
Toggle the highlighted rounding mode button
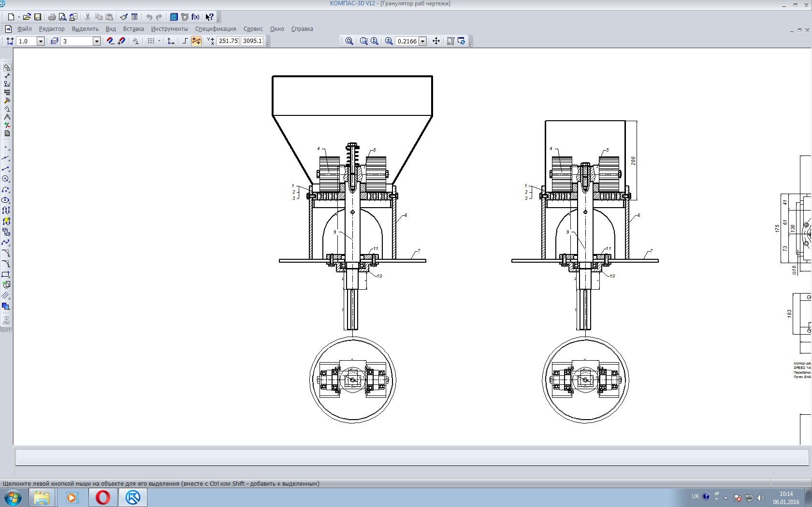click(196, 41)
